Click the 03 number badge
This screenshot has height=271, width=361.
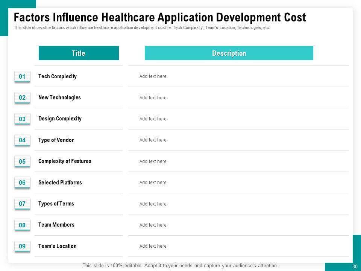[22, 119]
